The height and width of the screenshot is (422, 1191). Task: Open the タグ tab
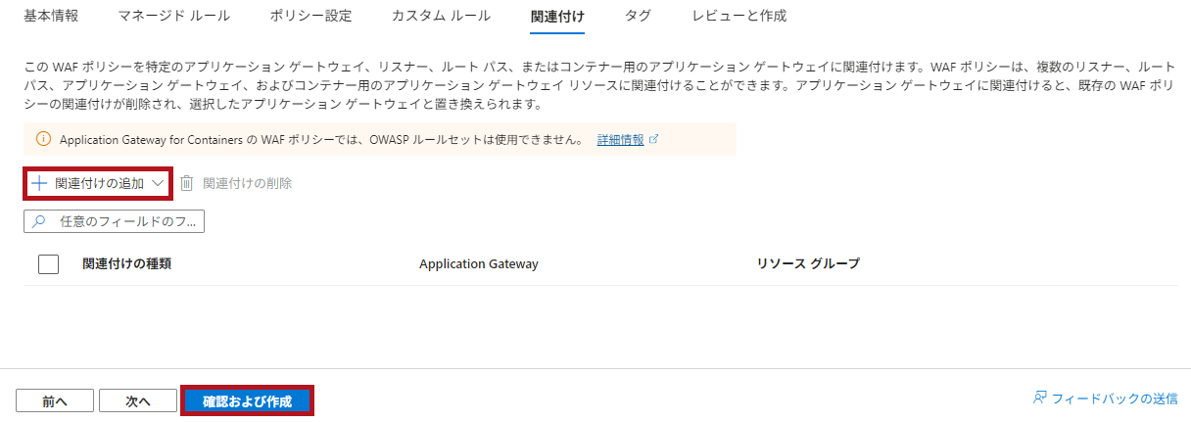pyautogui.click(x=638, y=16)
